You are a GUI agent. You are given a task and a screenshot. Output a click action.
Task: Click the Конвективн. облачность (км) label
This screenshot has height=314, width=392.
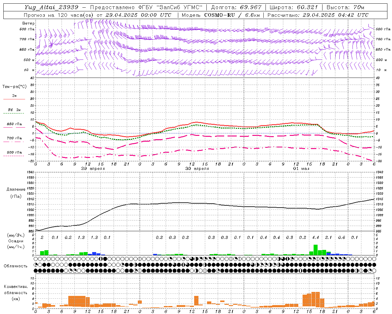16,293
